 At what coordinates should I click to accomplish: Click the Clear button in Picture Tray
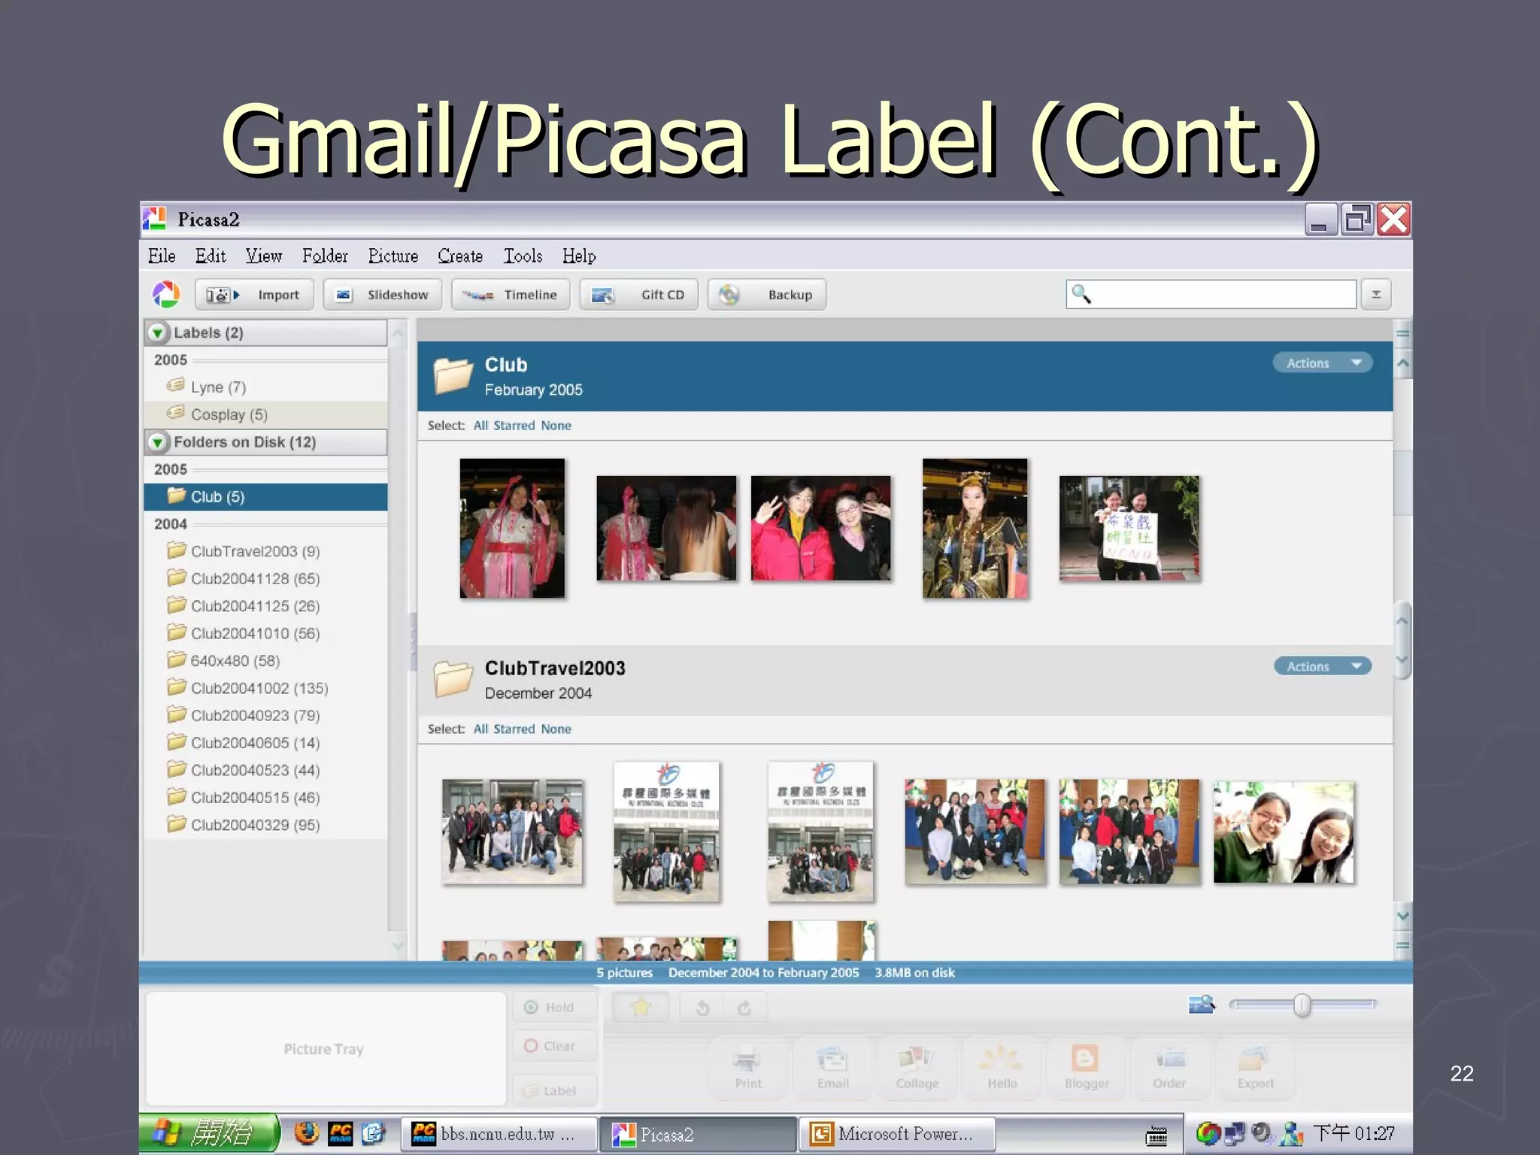click(556, 1046)
